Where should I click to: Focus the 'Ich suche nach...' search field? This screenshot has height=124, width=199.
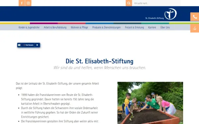coord(156,3)
